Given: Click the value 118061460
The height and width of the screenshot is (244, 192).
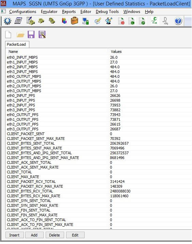Looking at the screenshot, I should 119,196.
